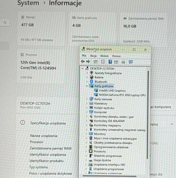Click the Bluetooth icon in device tree
The width and height of the screenshot is (176, 178).
tap(91, 82)
